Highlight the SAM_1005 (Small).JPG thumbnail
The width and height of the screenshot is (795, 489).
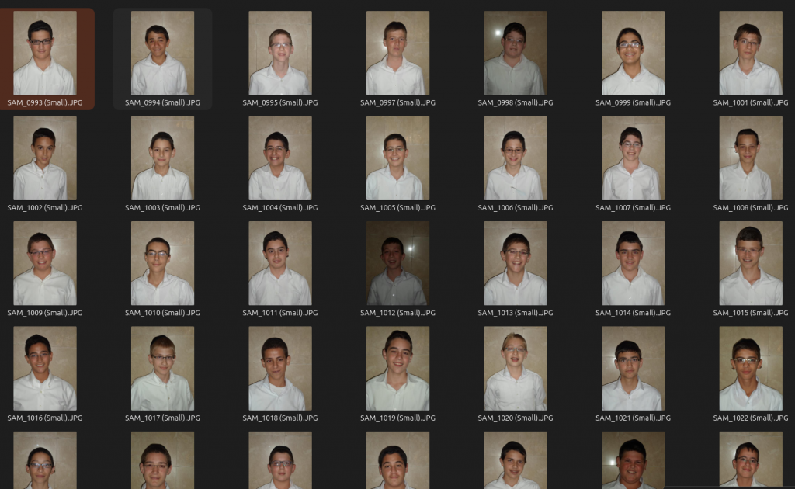pos(398,158)
